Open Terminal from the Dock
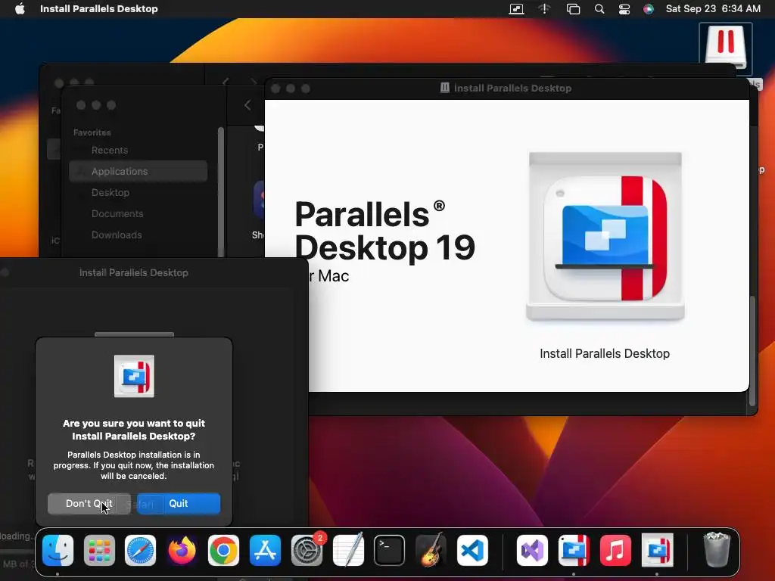 [390, 551]
